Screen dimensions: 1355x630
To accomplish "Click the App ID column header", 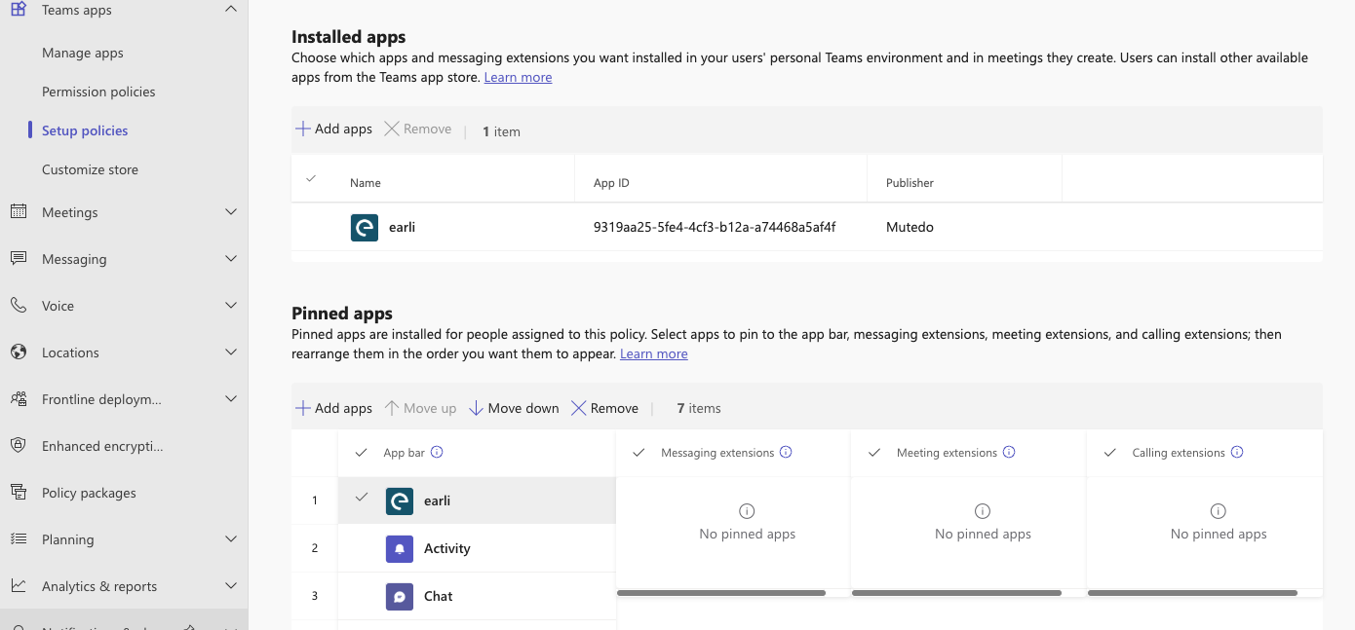I will pos(611,182).
